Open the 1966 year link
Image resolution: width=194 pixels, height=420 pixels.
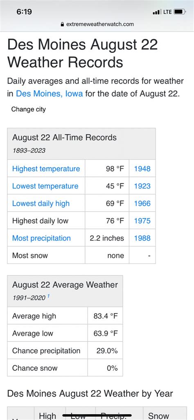[142, 203]
